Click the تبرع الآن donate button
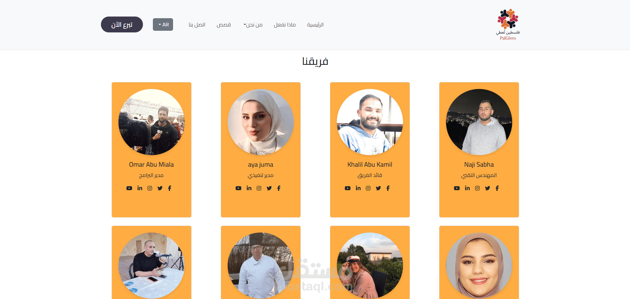 122,24
